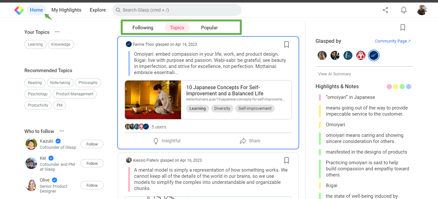Open My Highlights page
438x199 pixels.
pos(66,10)
